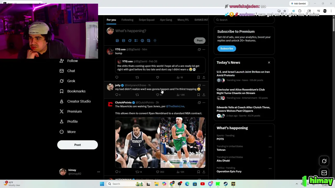This screenshot has width=335, height=188.
Task: Add media image to the new post
Action: (x=117, y=40)
